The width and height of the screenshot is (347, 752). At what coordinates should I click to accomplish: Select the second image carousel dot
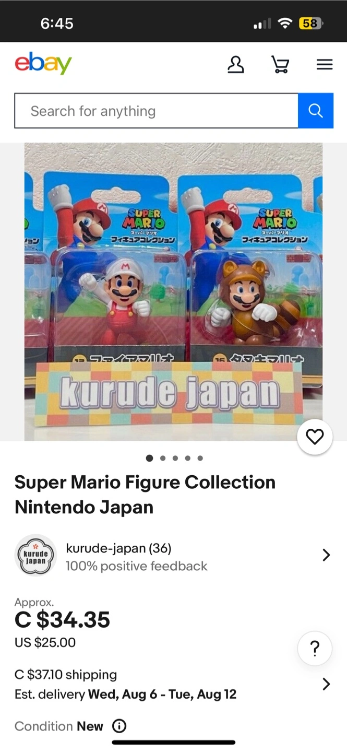163,458
